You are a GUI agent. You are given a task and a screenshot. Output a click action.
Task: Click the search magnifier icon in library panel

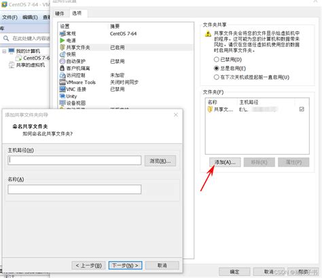[x=6, y=38]
